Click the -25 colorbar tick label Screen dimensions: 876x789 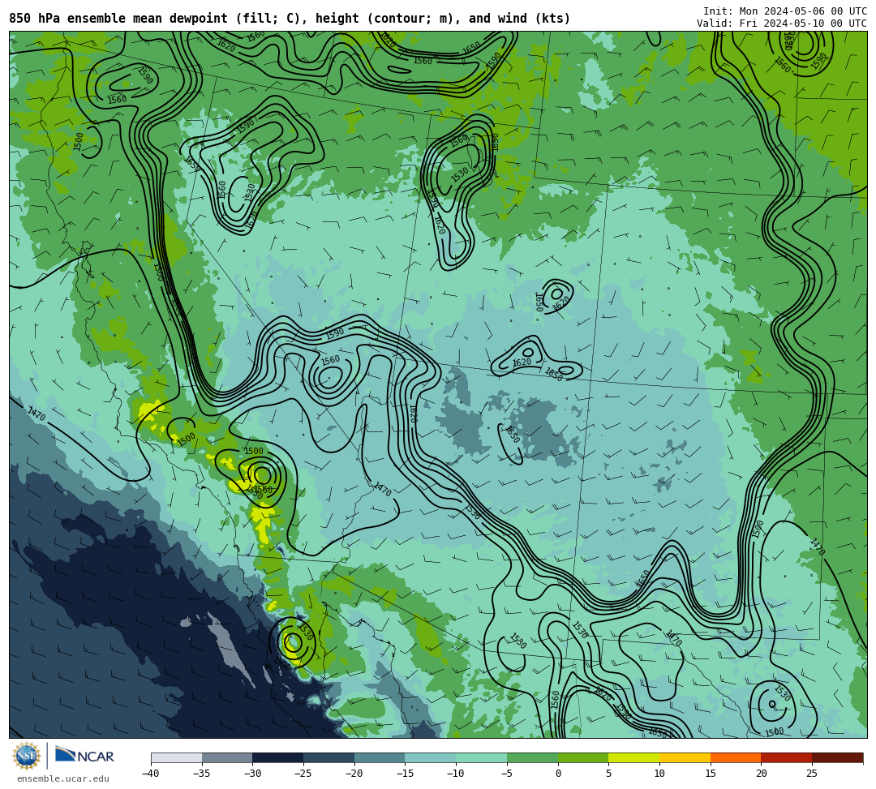pos(303,774)
